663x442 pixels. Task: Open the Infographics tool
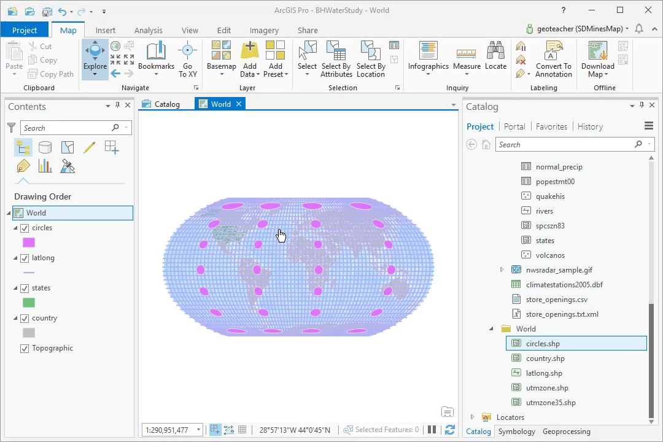click(x=428, y=55)
